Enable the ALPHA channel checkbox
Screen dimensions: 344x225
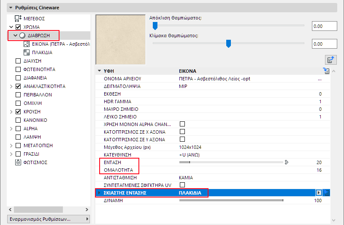[x=18, y=129]
